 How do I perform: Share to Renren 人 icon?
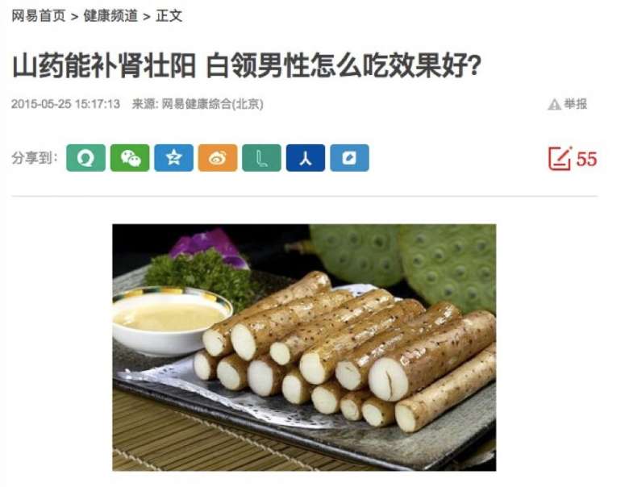306,158
